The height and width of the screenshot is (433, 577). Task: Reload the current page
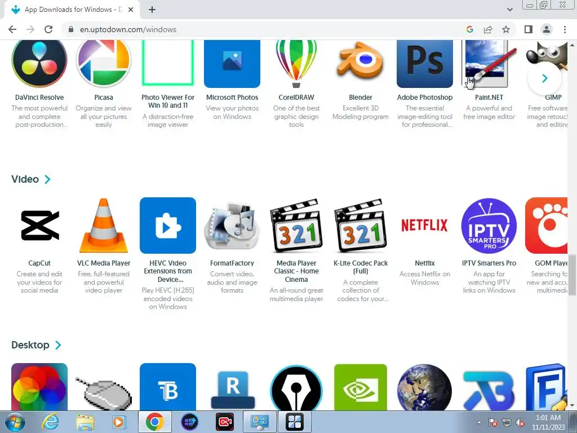[x=48, y=29]
